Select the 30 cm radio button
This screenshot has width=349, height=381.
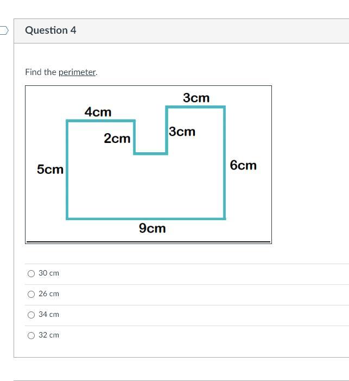[x=31, y=273]
